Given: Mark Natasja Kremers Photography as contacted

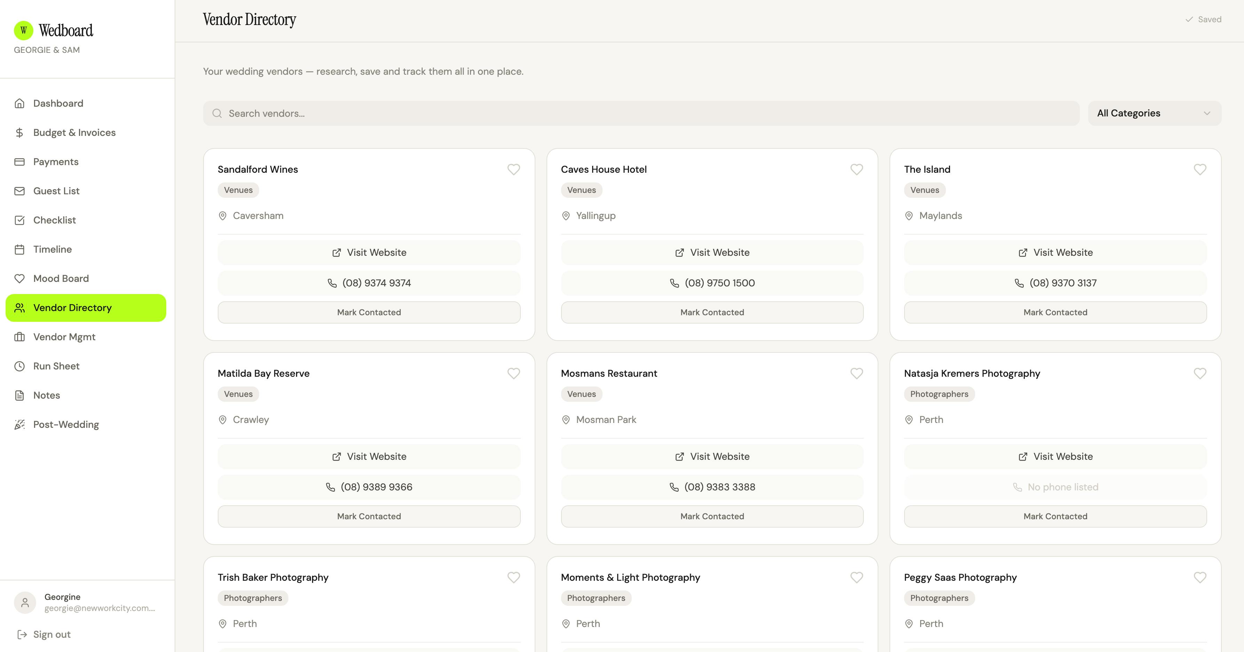Looking at the screenshot, I should pyautogui.click(x=1055, y=516).
